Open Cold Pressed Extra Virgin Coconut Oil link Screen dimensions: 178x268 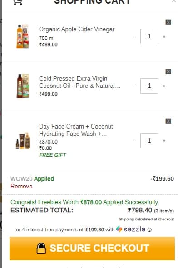79,82
